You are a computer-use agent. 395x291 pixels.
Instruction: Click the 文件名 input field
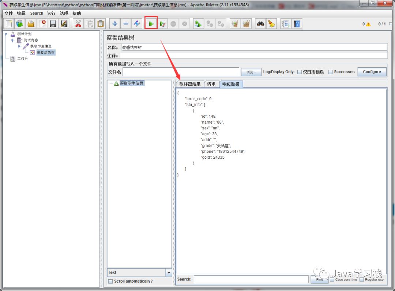181,72
